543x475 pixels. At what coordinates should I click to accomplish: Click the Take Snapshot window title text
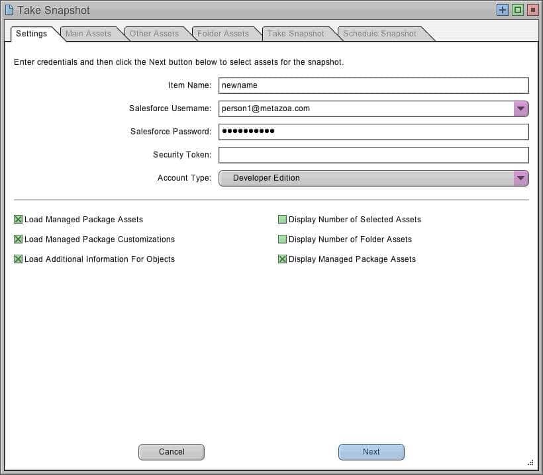[54, 11]
